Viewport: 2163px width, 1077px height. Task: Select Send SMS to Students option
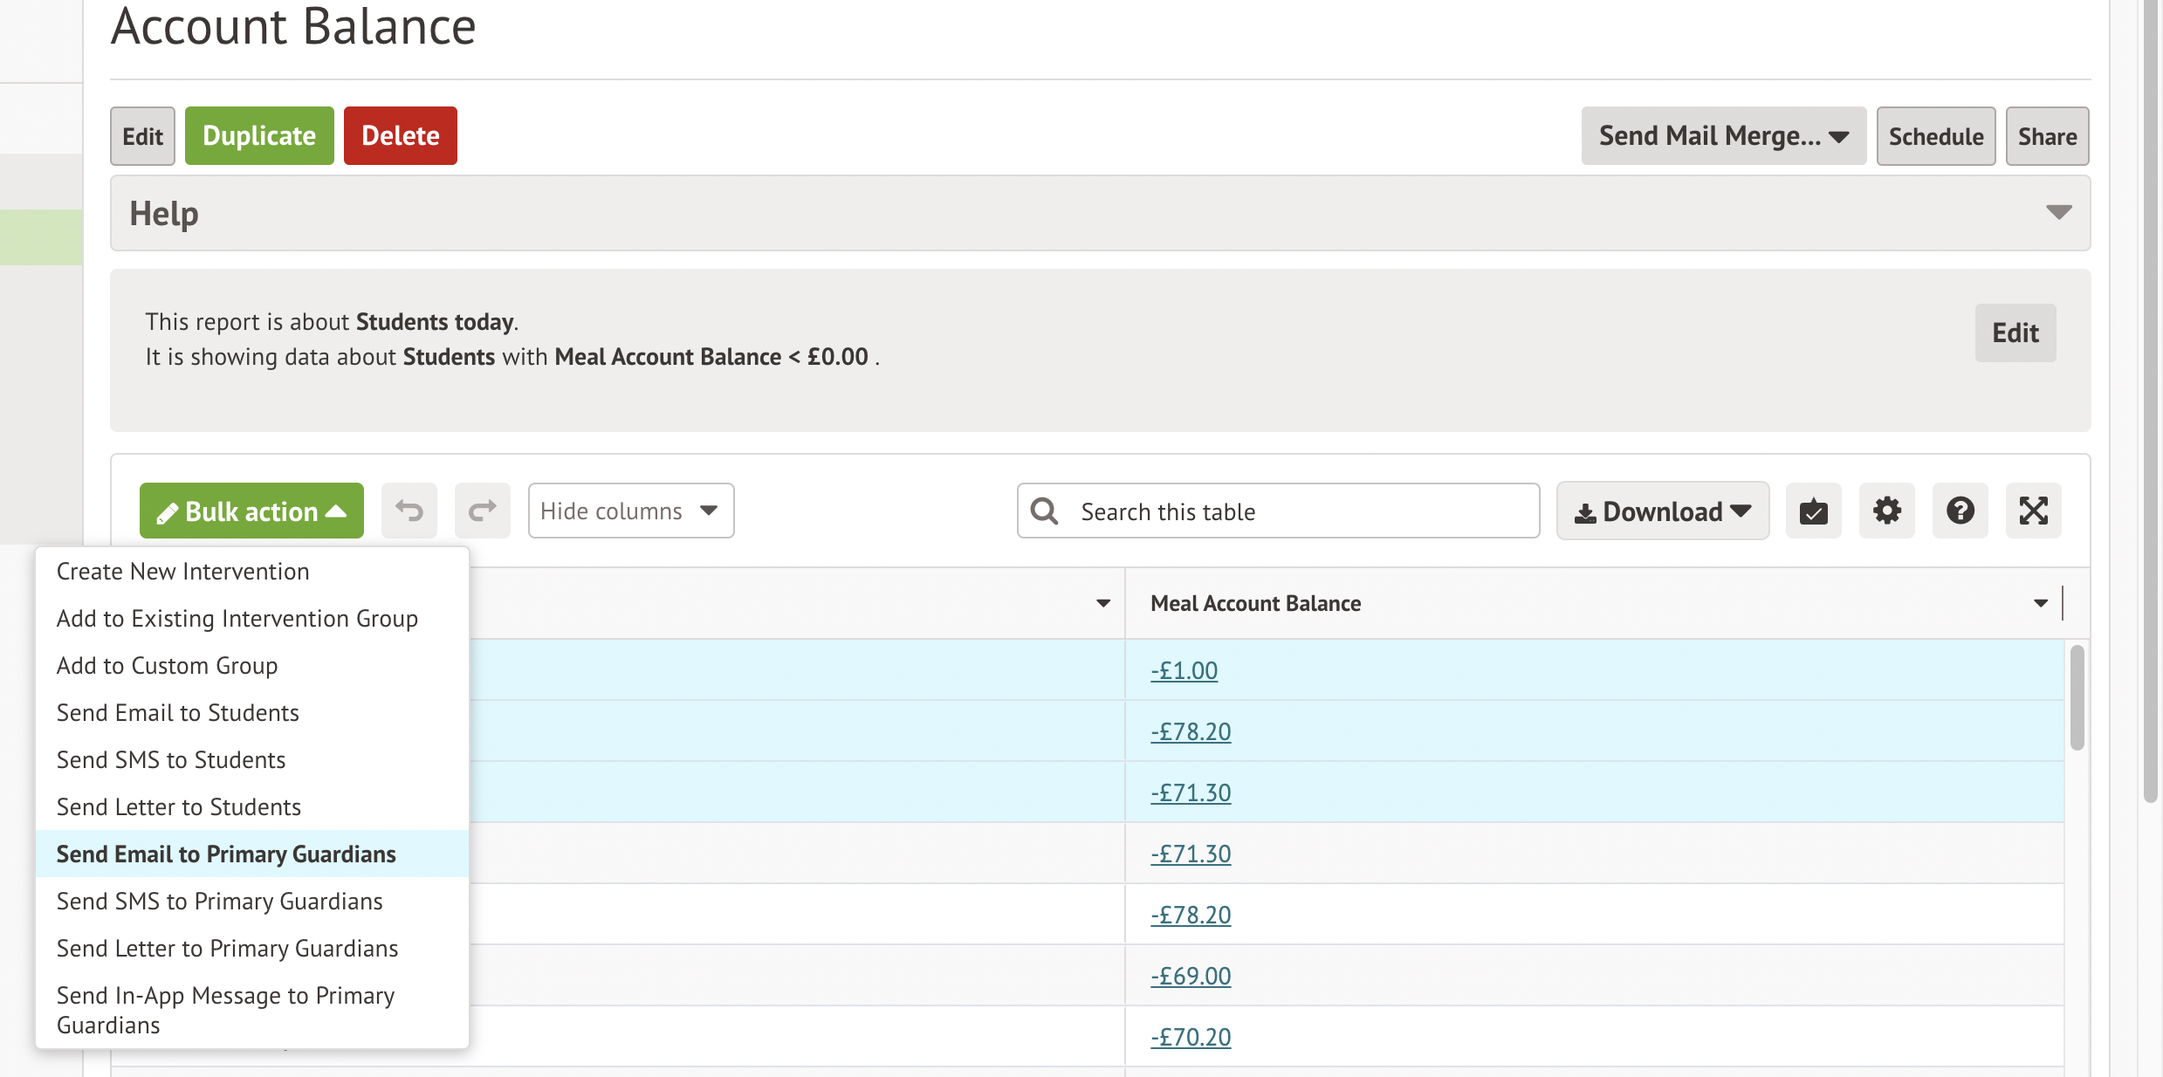click(x=171, y=759)
